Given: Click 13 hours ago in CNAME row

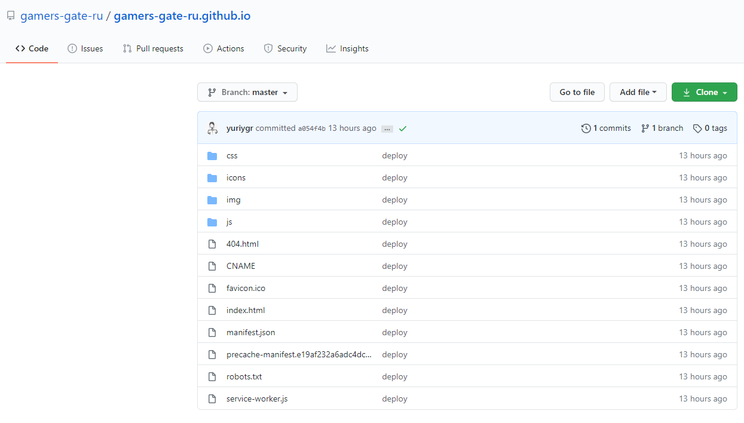Looking at the screenshot, I should pos(703,266).
